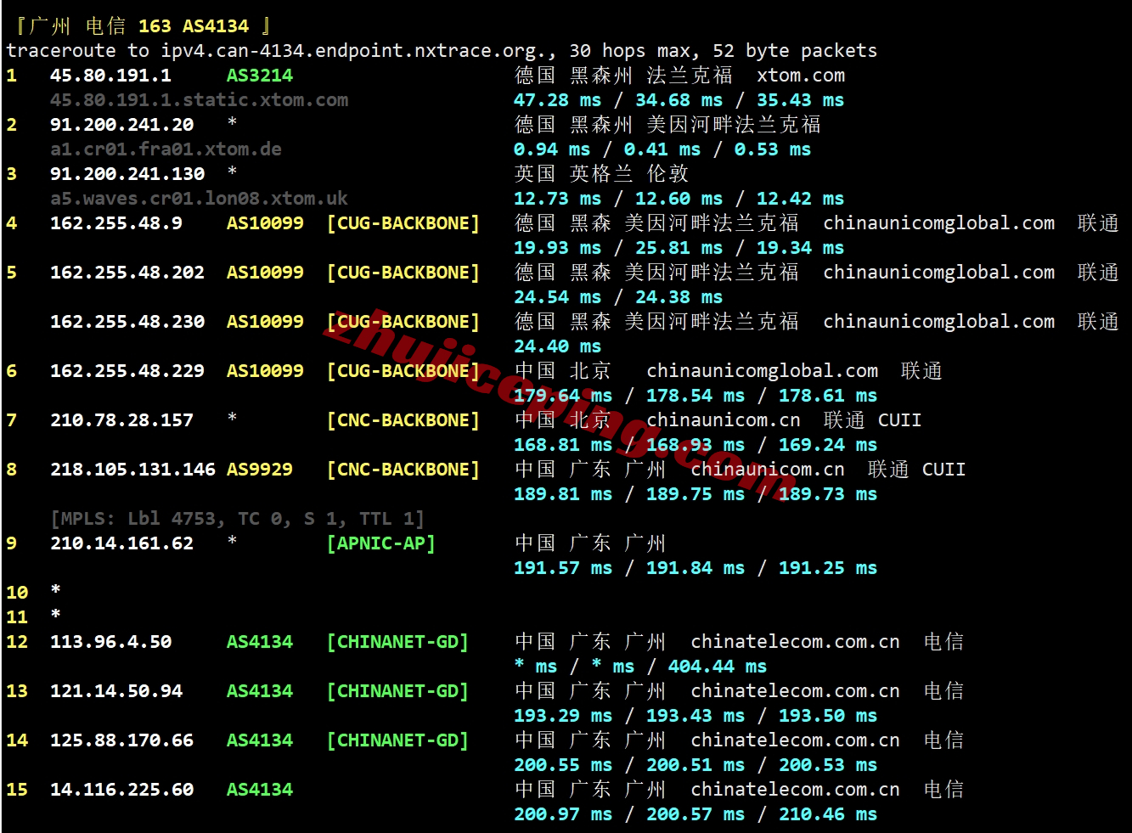Click the 210.46 ms latency value
Screen dimensions: 1132x833
pyautogui.click(x=828, y=814)
